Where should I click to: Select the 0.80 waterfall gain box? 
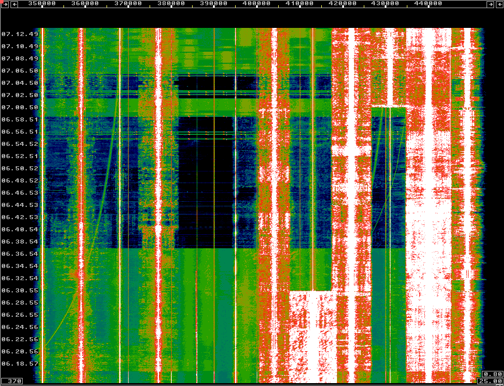click(x=492, y=374)
